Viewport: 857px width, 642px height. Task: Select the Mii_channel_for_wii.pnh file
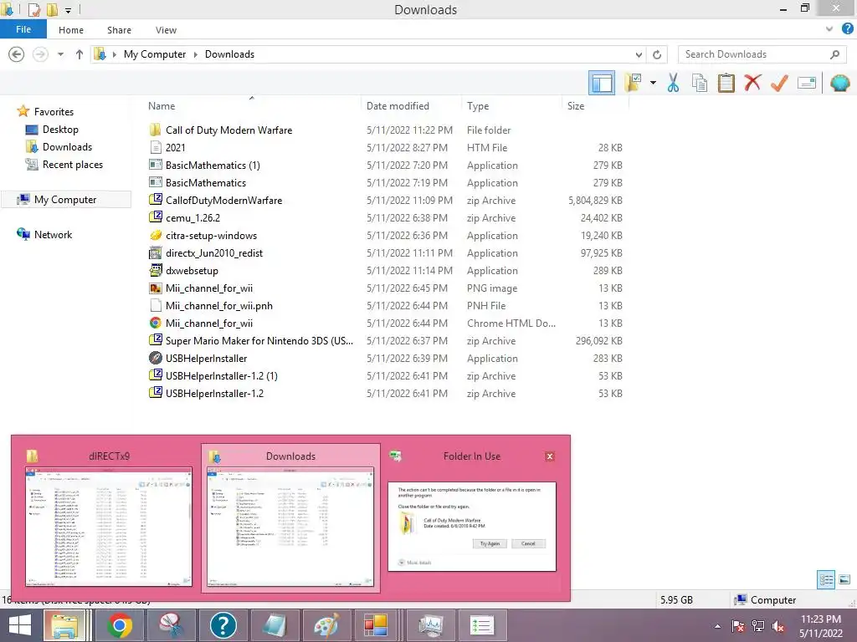tap(218, 306)
